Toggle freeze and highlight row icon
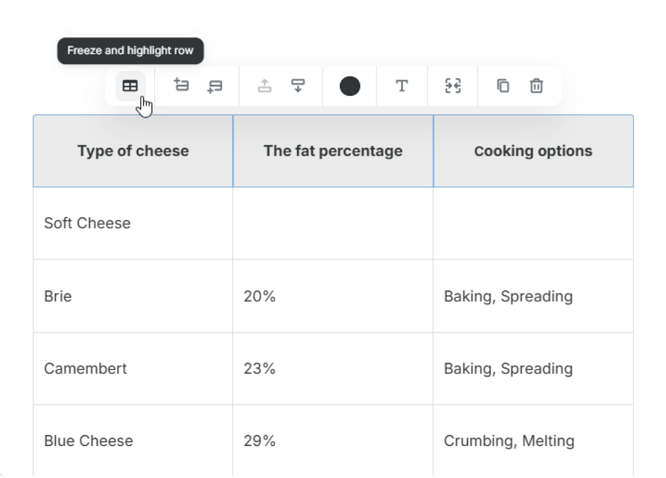 [x=130, y=86]
